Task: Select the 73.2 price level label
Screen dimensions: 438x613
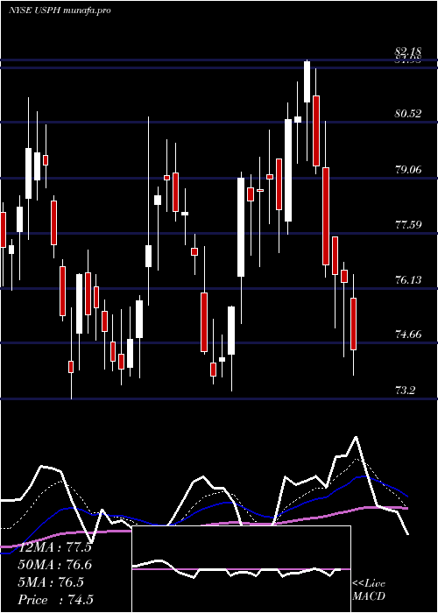Action: (x=405, y=390)
